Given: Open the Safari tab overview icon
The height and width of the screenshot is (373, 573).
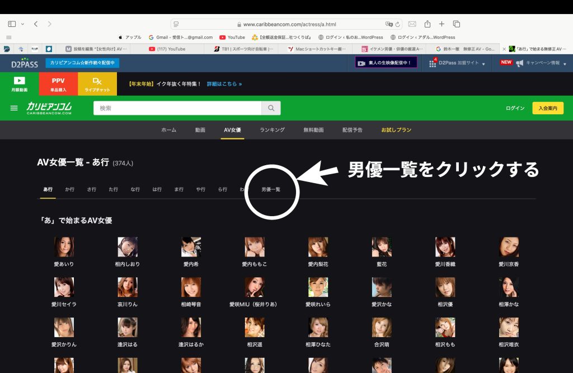Looking at the screenshot, I should coord(457,24).
